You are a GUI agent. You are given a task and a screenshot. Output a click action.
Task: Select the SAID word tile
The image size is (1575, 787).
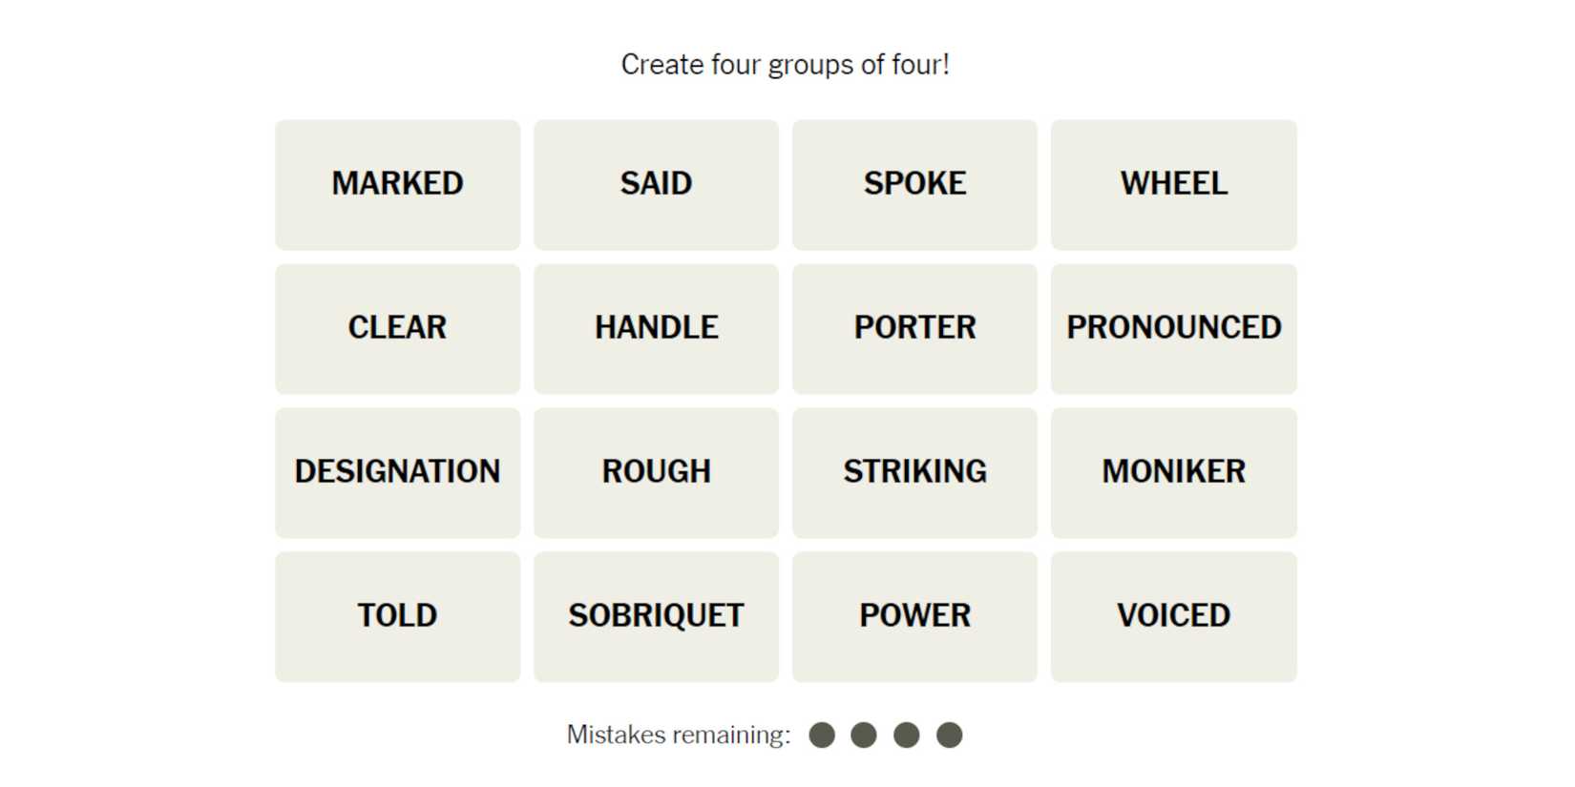(656, 184)
